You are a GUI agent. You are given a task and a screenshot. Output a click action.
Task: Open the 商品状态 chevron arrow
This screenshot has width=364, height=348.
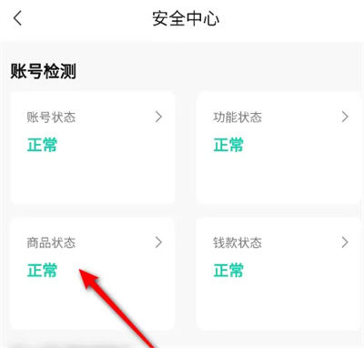(158, 242)
